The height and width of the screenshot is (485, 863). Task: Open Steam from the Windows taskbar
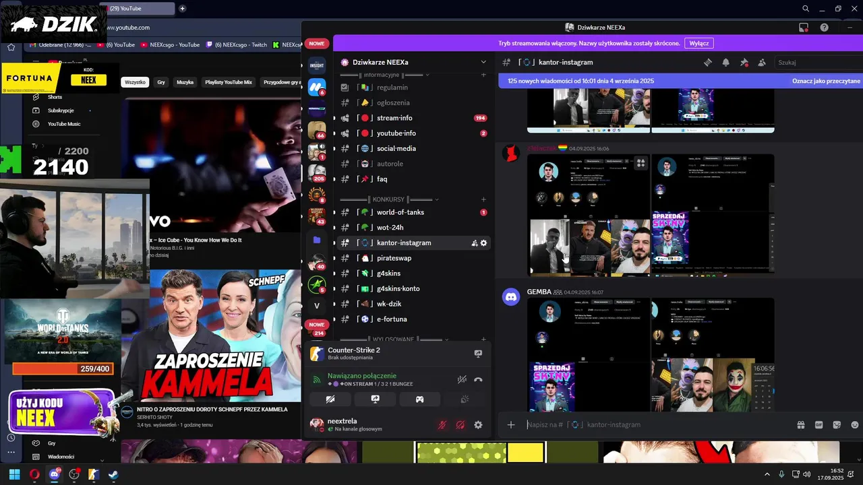pos(113,474)
